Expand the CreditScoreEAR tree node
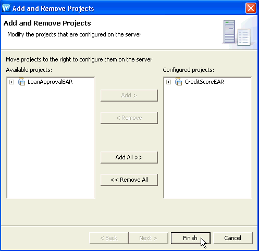Screen dimensions: 259x251 coord(168,82)
